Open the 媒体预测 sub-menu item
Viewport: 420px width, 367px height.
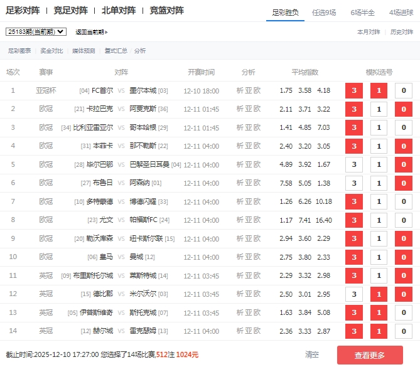click(83, 51)
